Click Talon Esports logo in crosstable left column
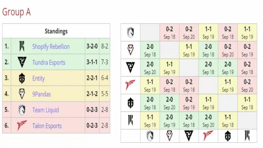This screenshot has width=263, height=148. [130, 85]
